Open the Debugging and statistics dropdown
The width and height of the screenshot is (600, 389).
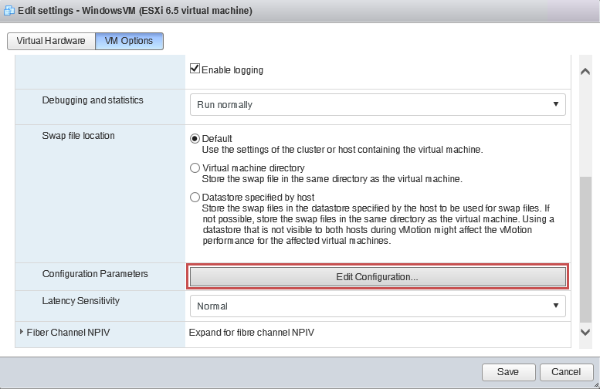click(x=378, y=104)
